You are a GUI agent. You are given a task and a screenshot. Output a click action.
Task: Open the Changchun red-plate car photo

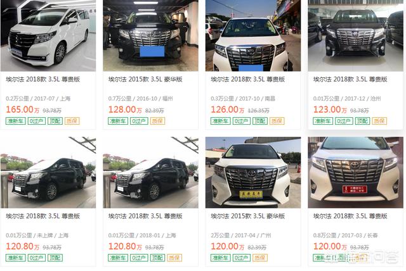click(355, 172)
